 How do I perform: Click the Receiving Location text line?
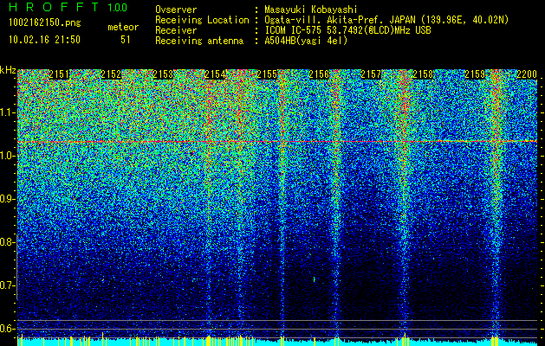(x=332, y=20)
